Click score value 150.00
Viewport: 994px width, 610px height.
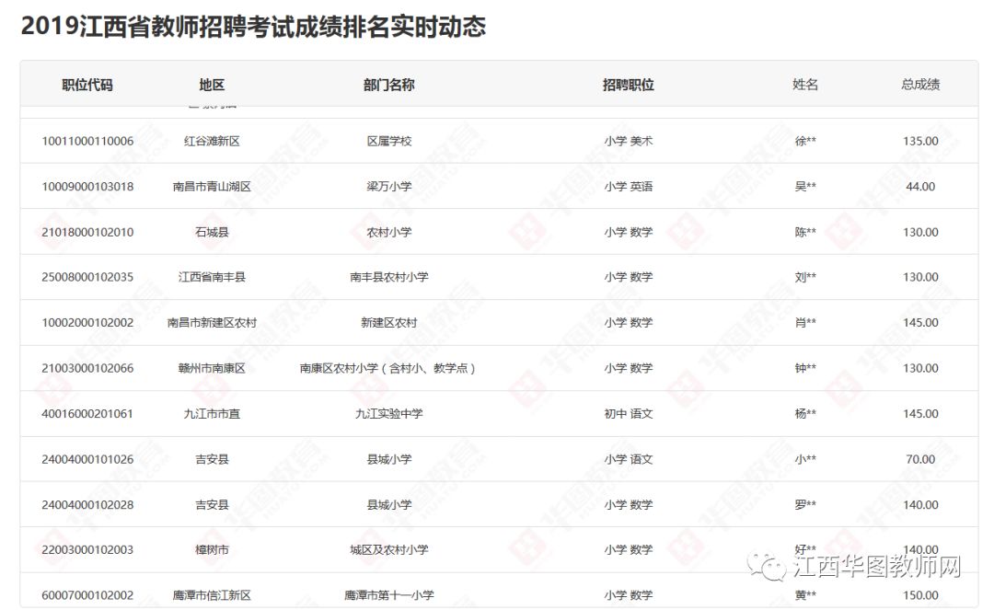tap(920, 596)
